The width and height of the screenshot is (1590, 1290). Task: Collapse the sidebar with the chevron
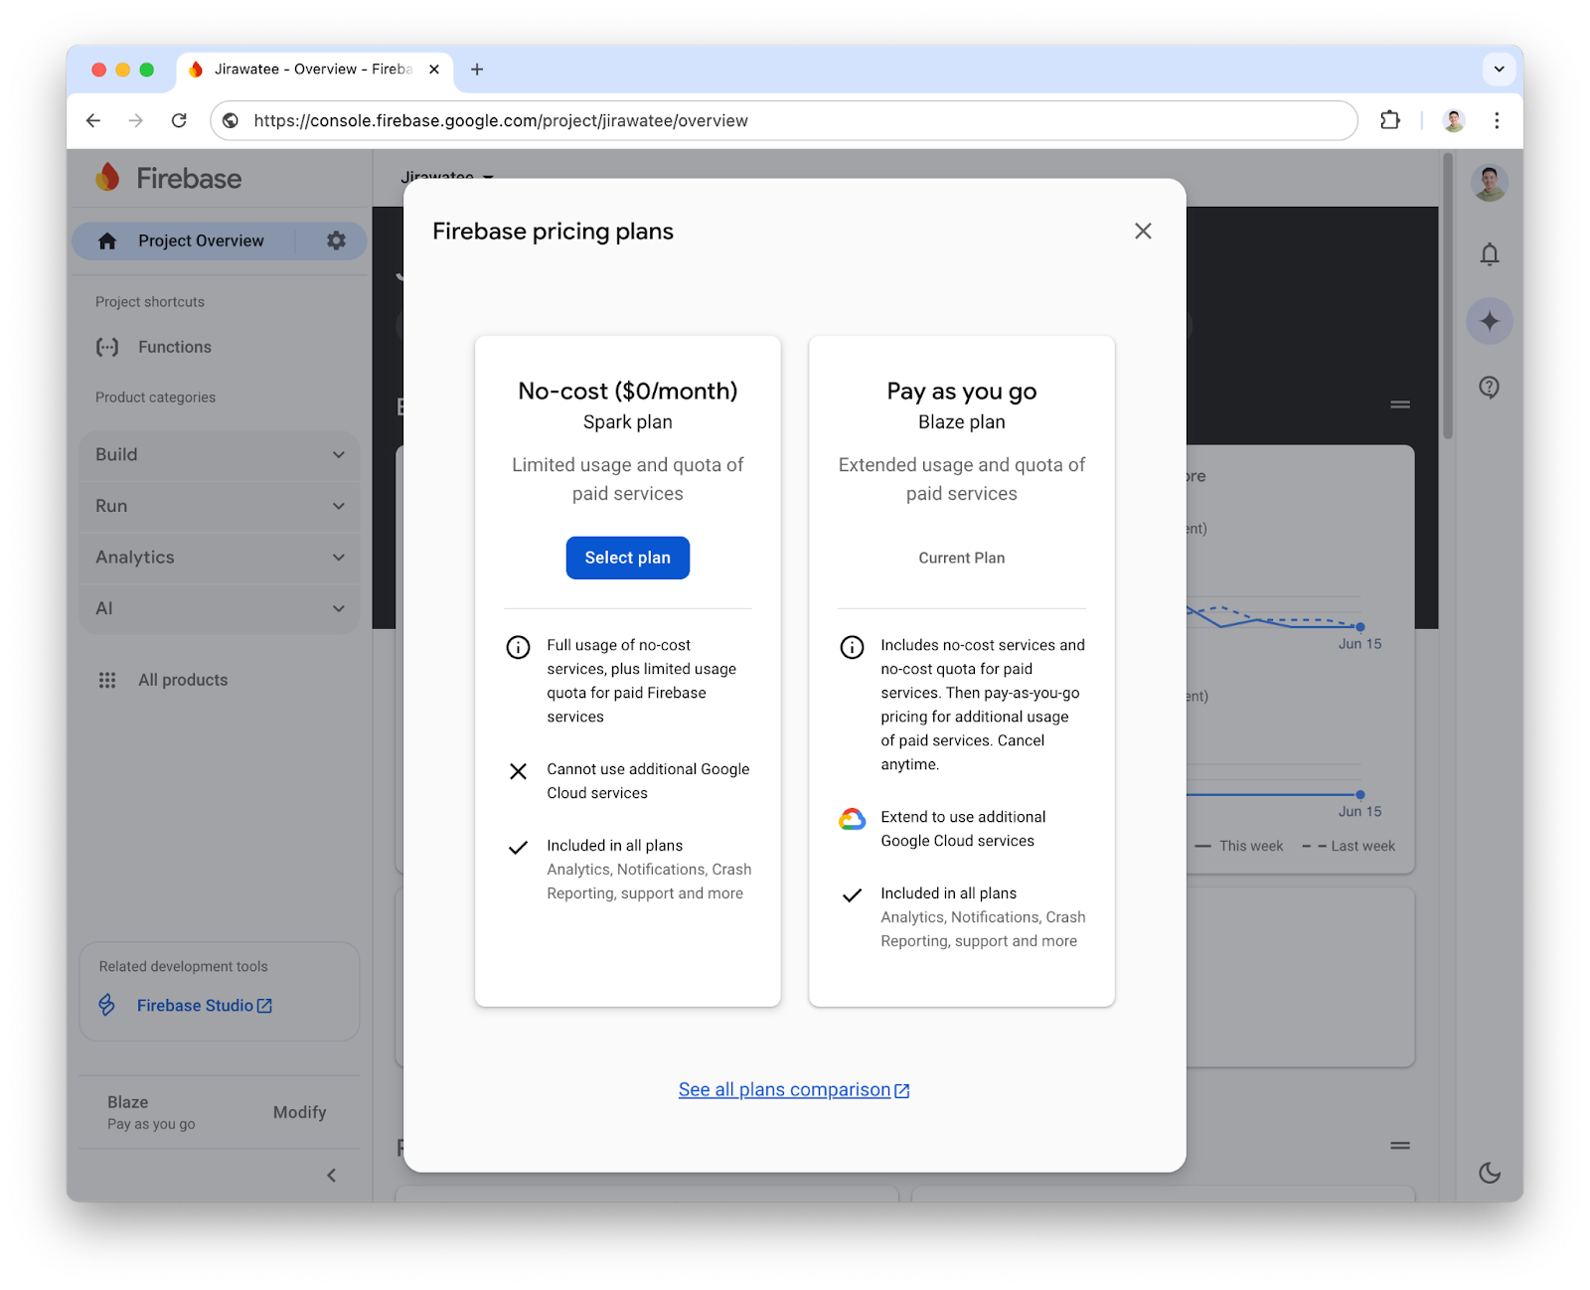[x=332, y=1176]
